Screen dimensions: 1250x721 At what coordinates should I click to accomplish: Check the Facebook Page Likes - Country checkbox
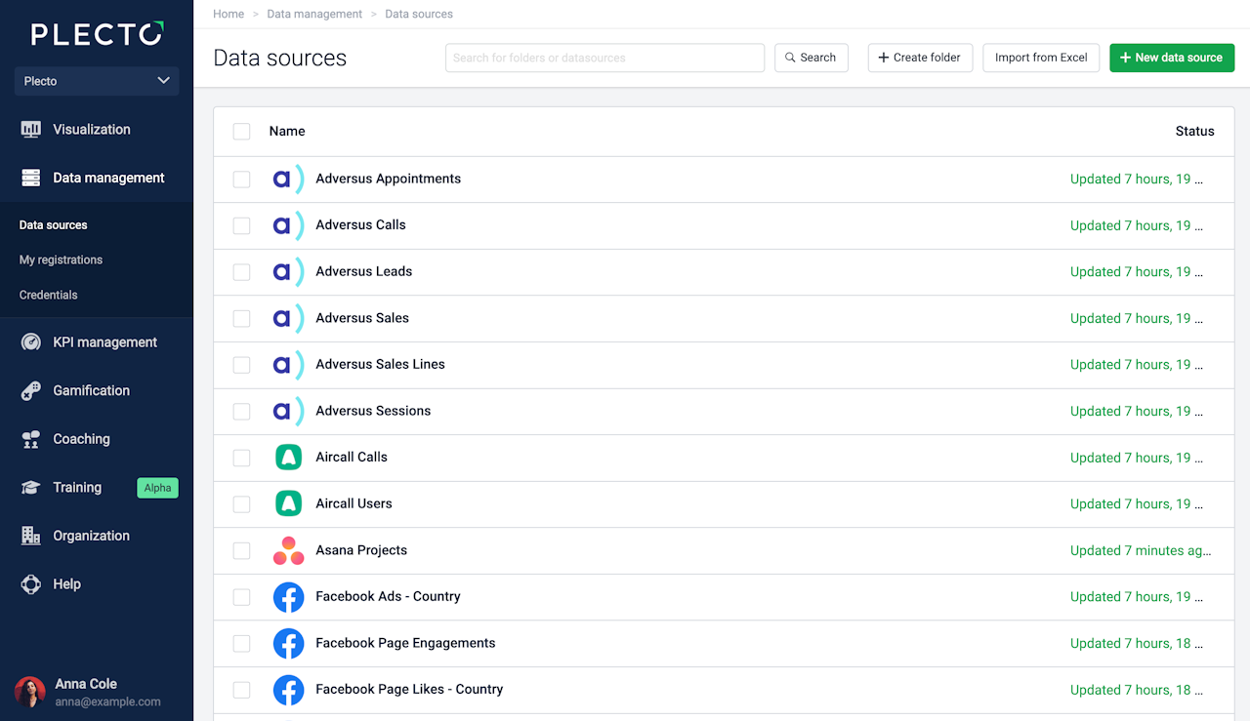(x=241, y=690)
